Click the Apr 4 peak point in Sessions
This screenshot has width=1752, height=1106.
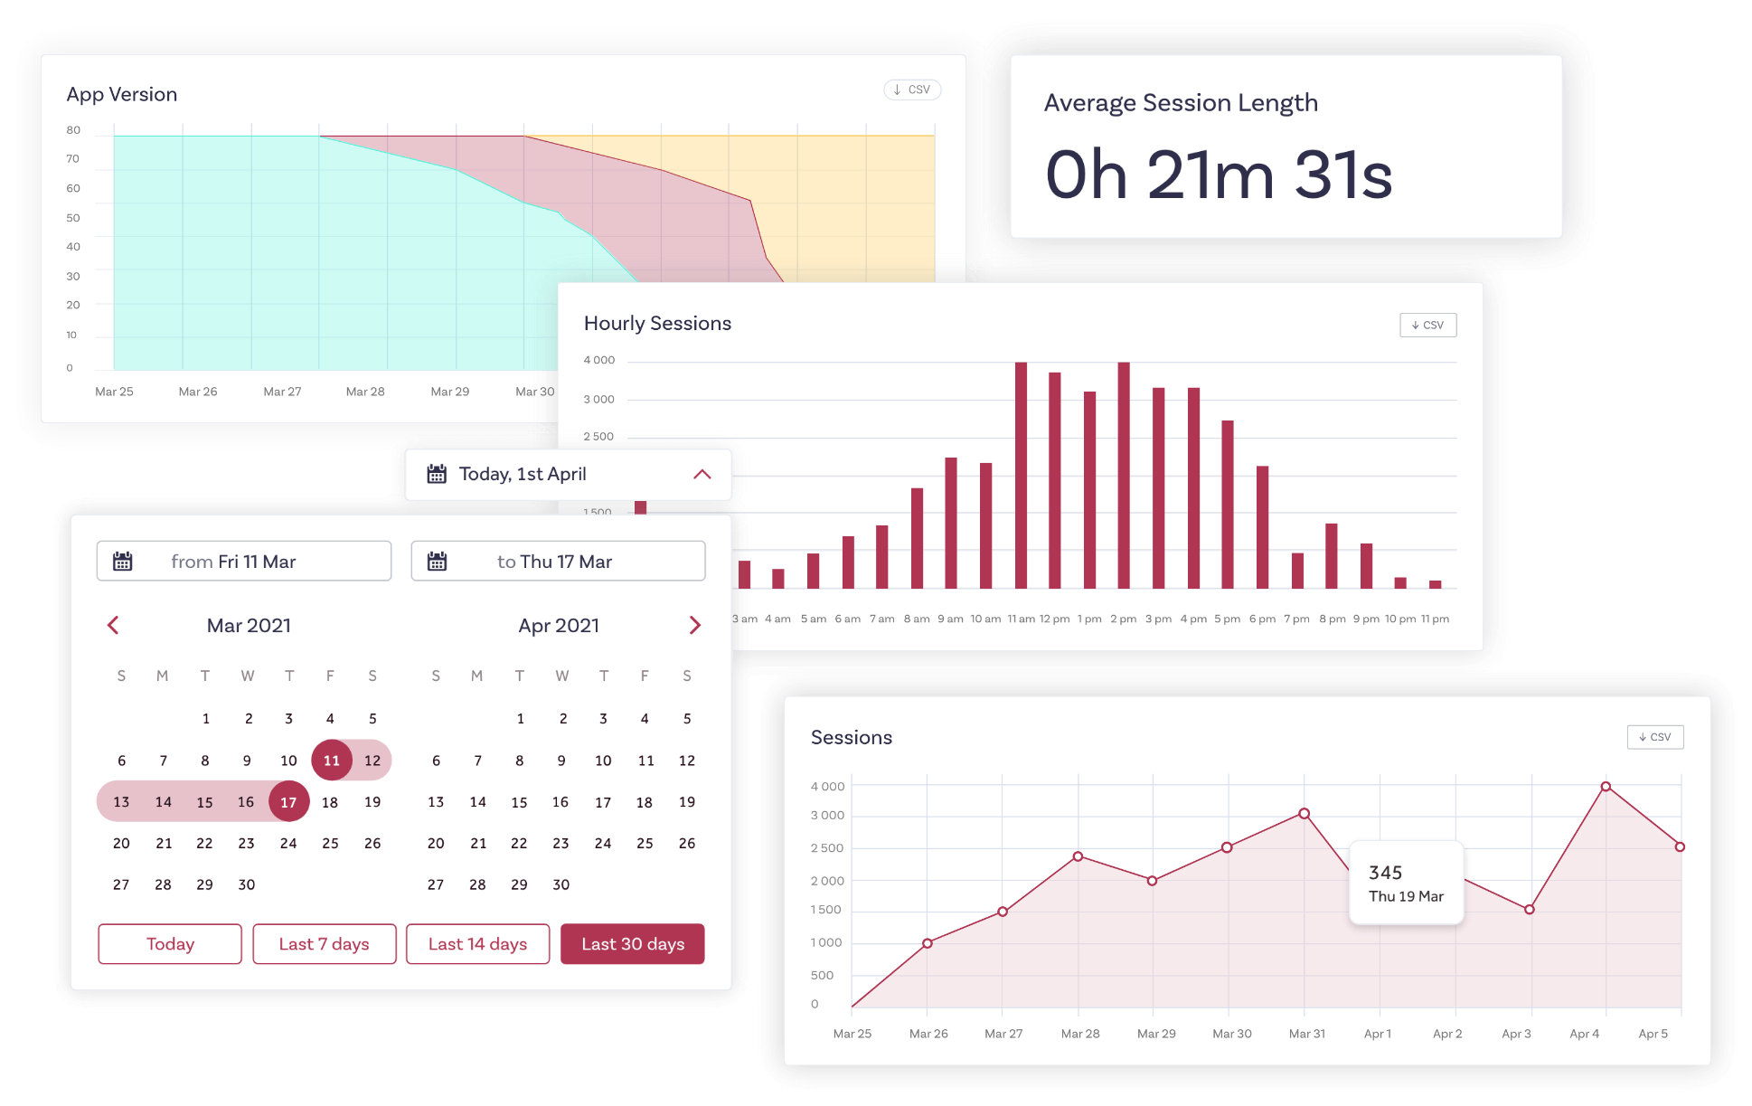(1606, 787)
